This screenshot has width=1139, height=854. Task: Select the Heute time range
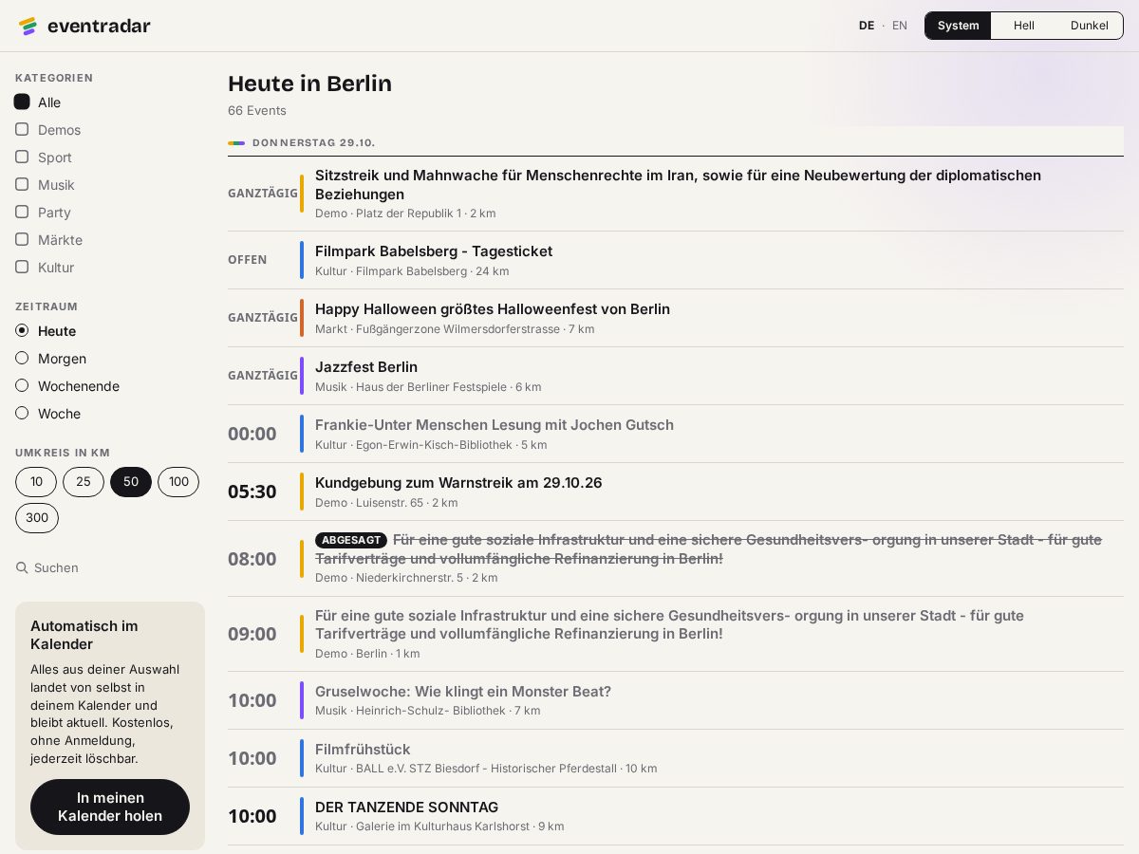tap(22, 330)
